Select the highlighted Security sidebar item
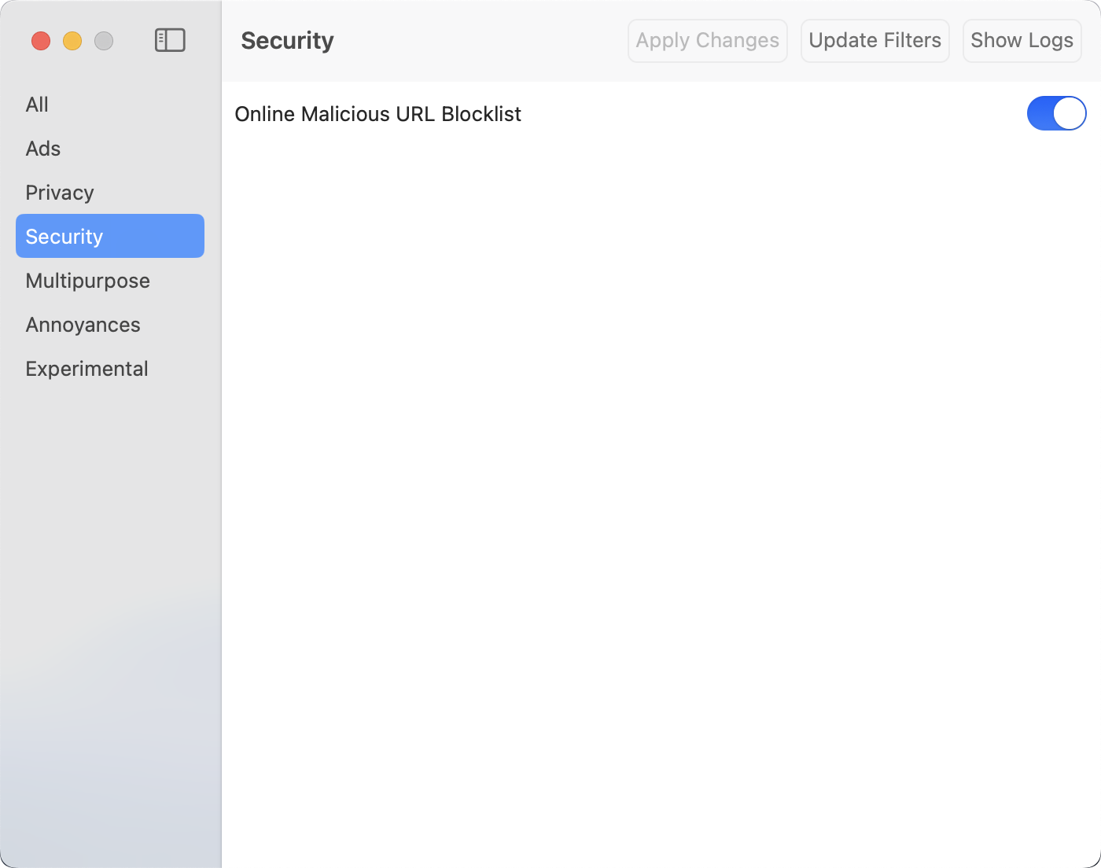This screenshot has width=1101, height=868. tap(110, 236)
